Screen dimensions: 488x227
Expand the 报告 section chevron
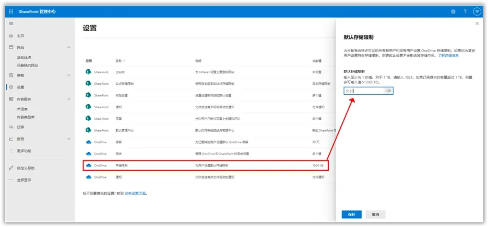click(x=69, y=139)
